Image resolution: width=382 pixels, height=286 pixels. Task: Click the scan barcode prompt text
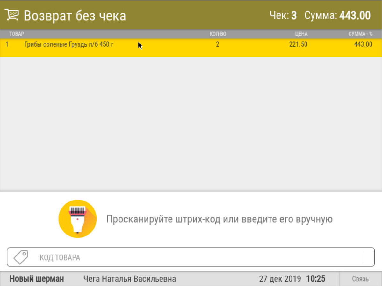[x=219, y=219]
